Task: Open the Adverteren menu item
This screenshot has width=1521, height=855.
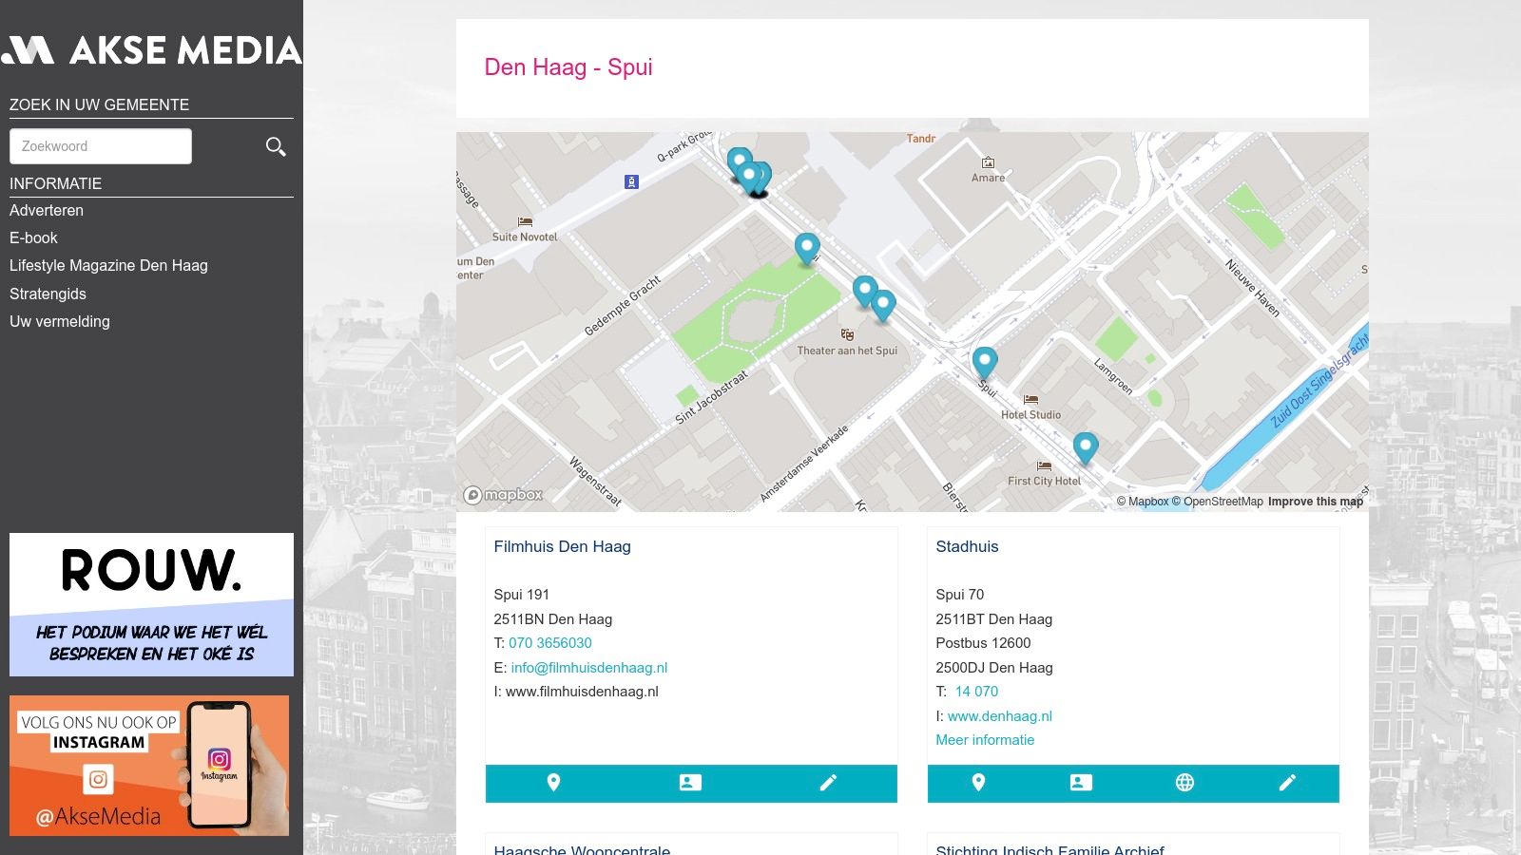Action: click(47, 210)
